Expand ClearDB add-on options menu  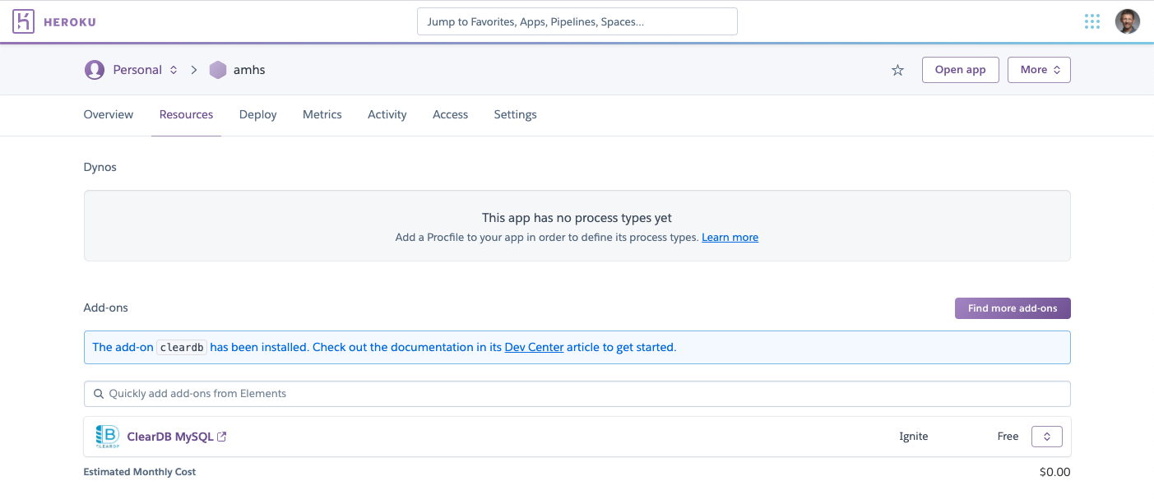pos(1046,437)
